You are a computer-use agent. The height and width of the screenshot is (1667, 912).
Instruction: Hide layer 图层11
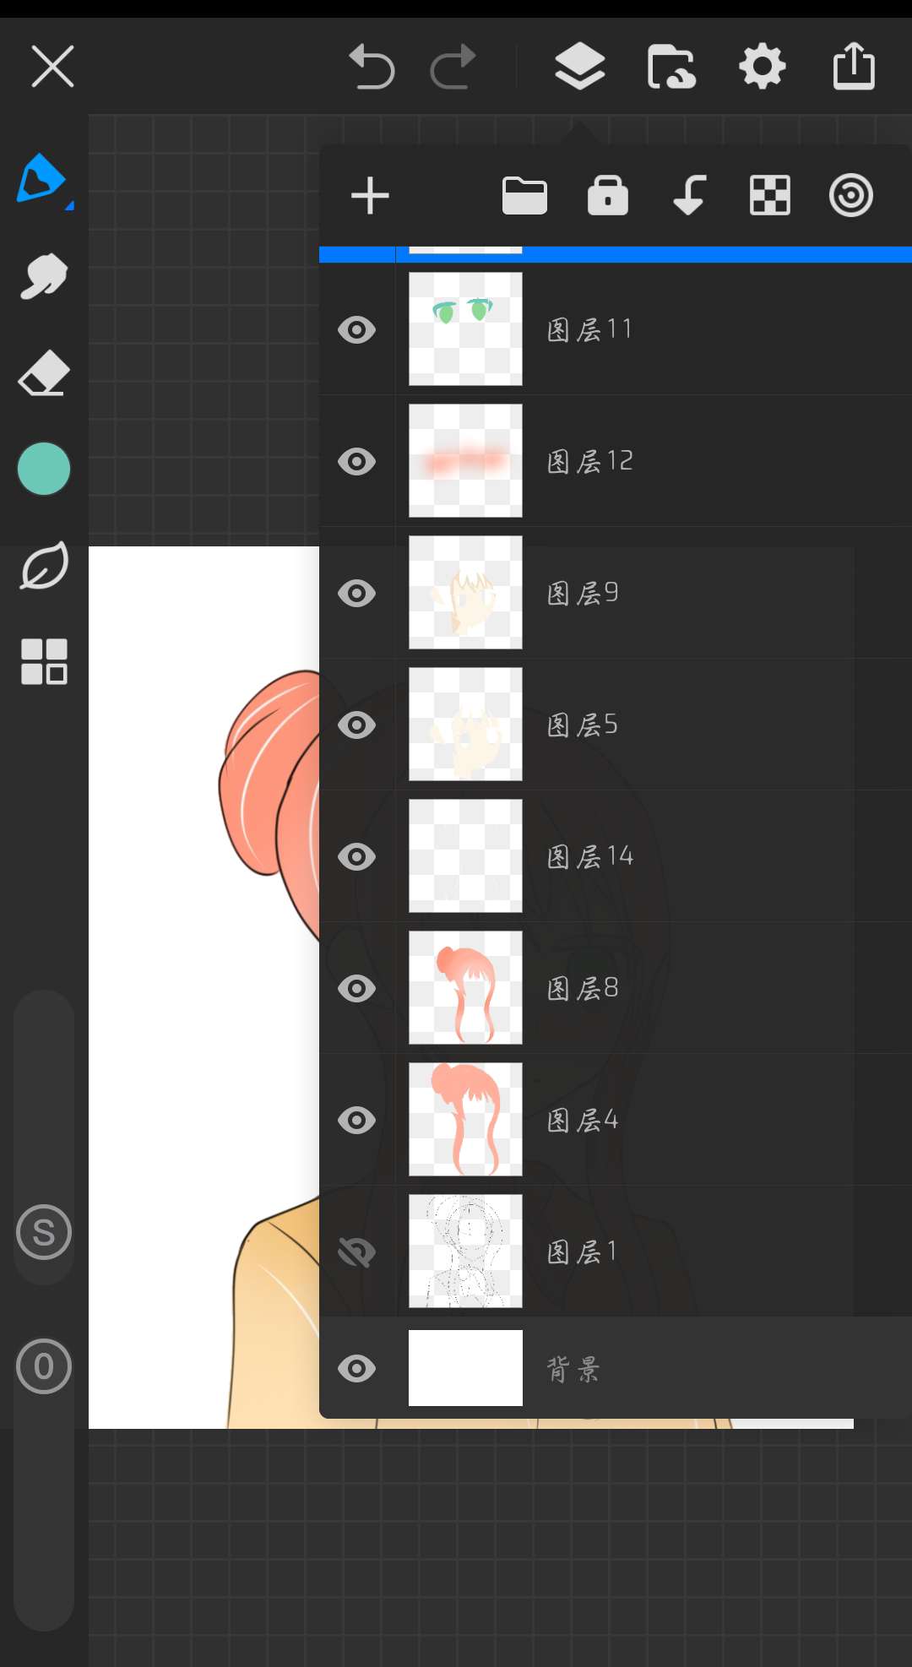[x=356, y=329]
